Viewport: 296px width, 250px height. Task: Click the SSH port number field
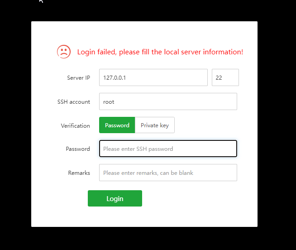tap(225, 77)
